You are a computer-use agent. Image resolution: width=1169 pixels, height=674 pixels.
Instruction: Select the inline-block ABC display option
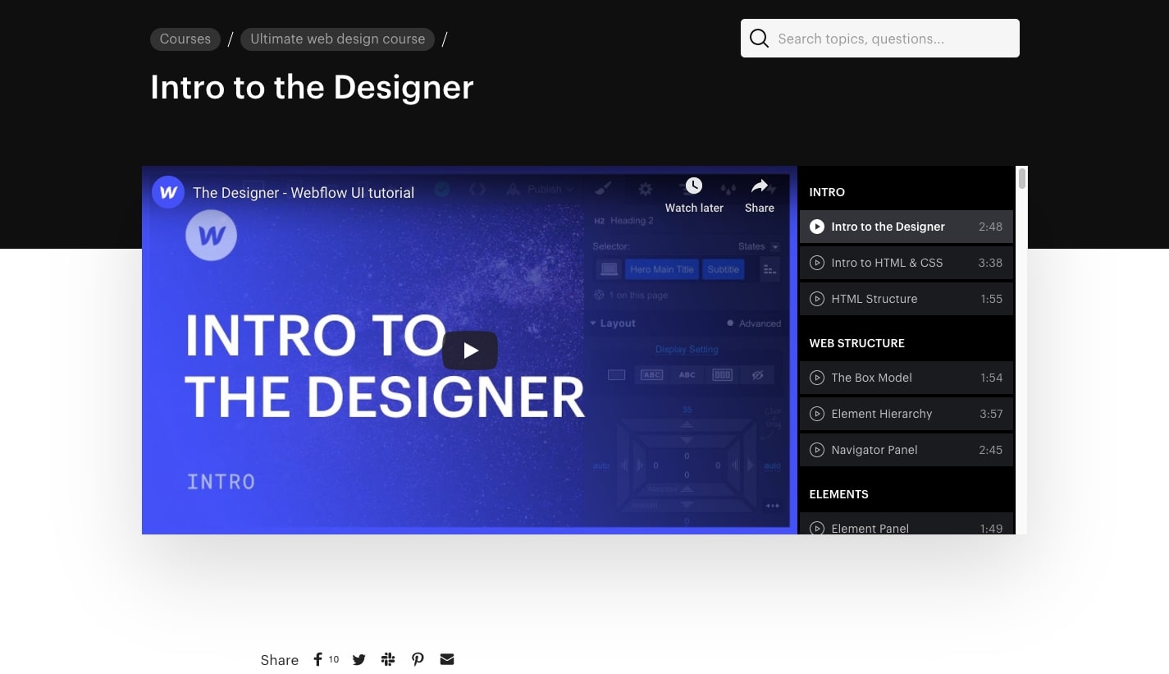click(651, 374)
